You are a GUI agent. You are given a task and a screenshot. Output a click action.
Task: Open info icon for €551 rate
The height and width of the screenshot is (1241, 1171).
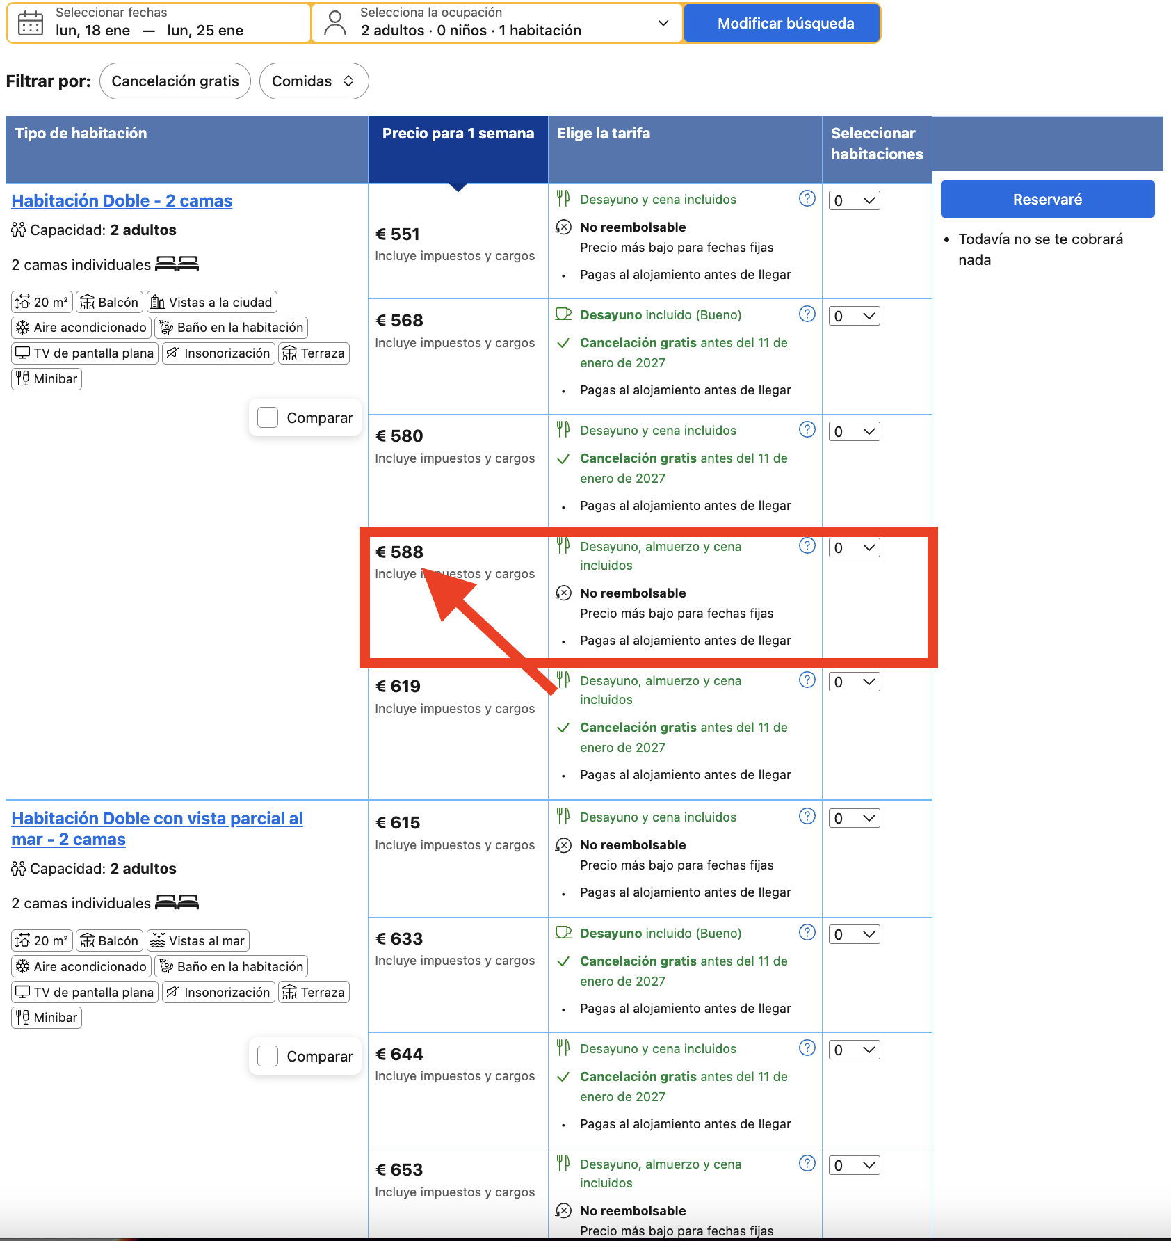(x=807, y=198)
